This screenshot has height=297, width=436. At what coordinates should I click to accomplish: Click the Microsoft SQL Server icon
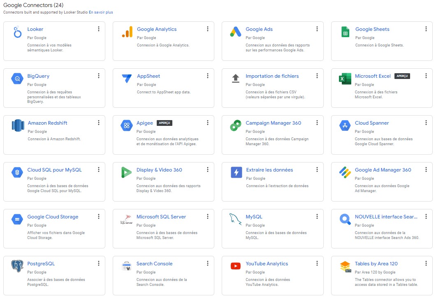point(127,219)
